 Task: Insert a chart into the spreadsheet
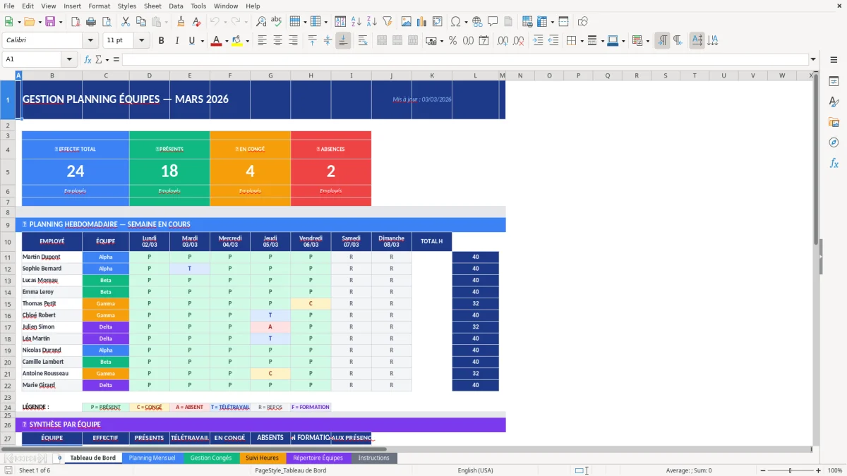click(421, 21)
